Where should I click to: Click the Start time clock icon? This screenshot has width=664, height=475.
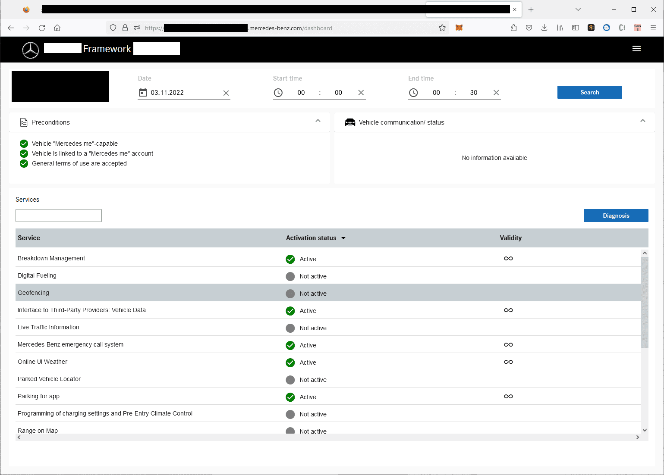[x=278, y=93]
